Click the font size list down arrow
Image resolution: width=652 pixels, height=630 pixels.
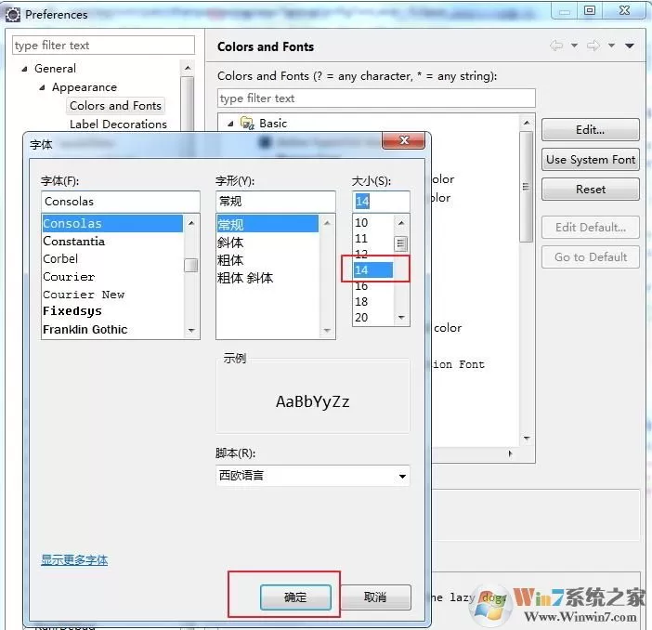coord(401,318)
